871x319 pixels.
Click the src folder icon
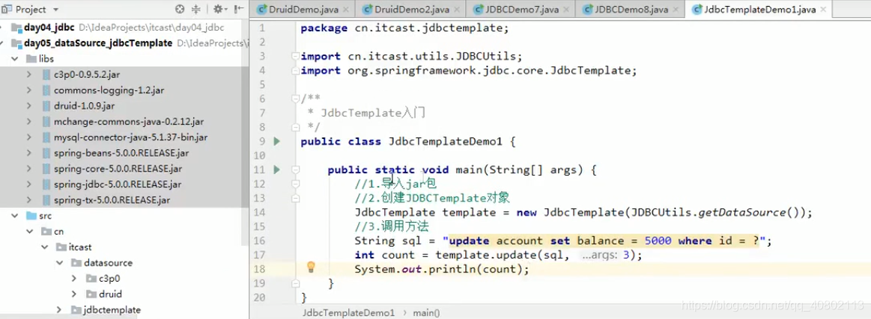[x=31, y=216]
